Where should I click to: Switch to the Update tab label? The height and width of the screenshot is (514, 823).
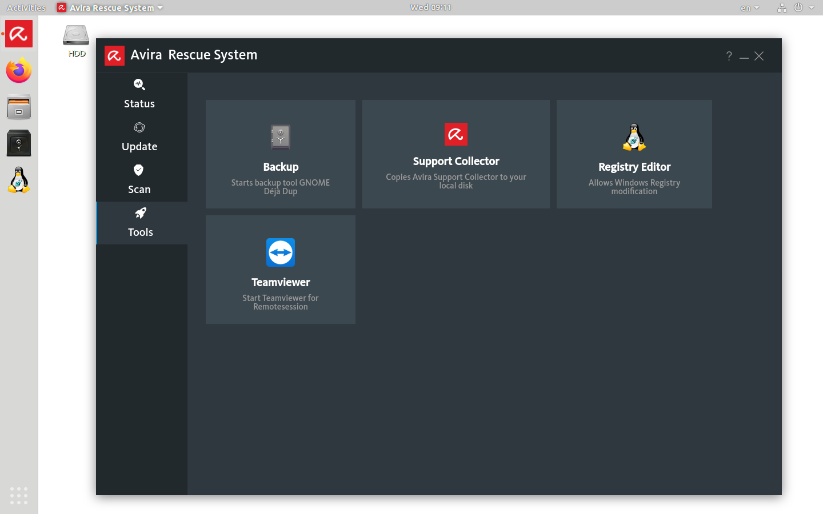[x=139, y=147]
